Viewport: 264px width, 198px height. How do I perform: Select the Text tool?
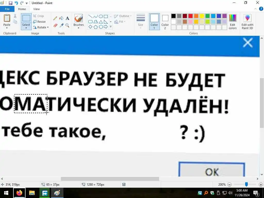pos(67,18)
